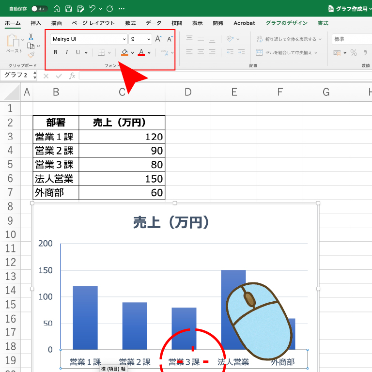The image size is (372, 372).
Task: Open the 表示 ribbon tab
Action: [197, 23]
